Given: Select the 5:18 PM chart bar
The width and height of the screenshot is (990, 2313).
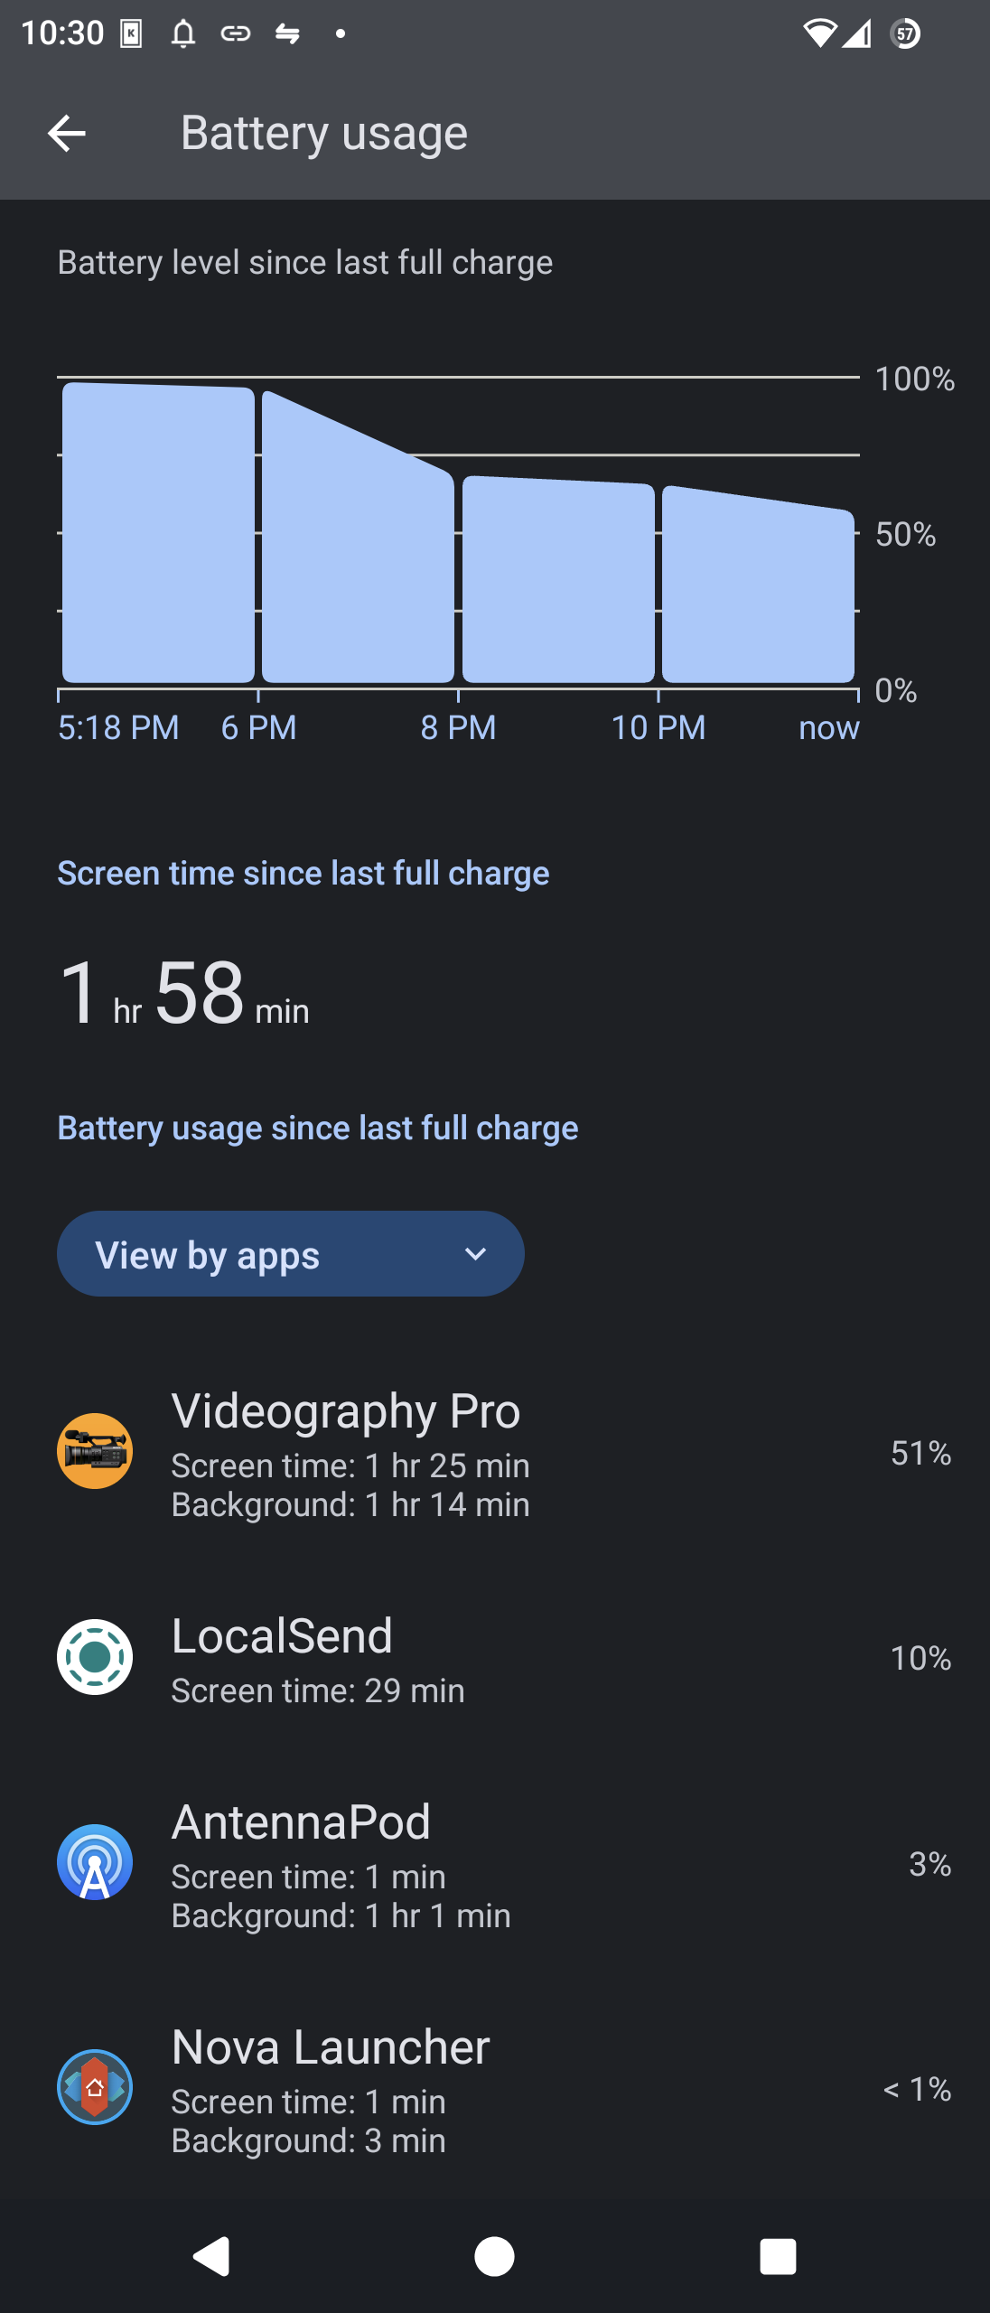Looking at the screenshot, I should pyautogui.click(x=158, y=532).
